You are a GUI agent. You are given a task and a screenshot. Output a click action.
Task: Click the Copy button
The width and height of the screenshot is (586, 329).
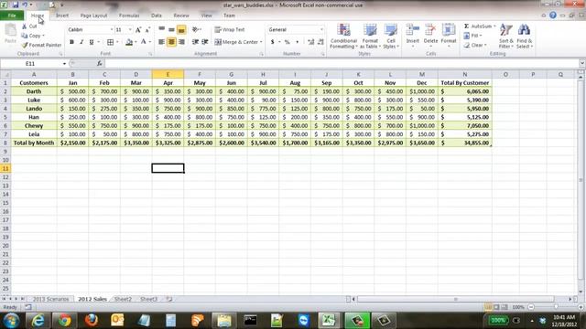tap(33, 36)
